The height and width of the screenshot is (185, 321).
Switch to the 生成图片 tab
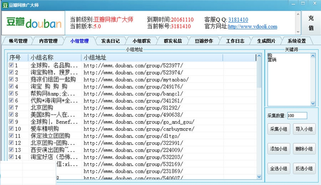pyautogui.click(x=266, y=41)
